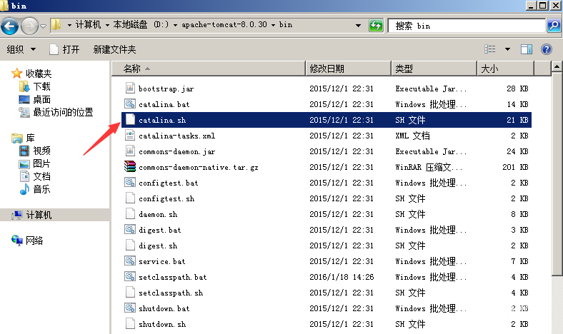Expand the view options dropdown arrow
This screenshot has height=334, width=563.
[x=508, y=49]
